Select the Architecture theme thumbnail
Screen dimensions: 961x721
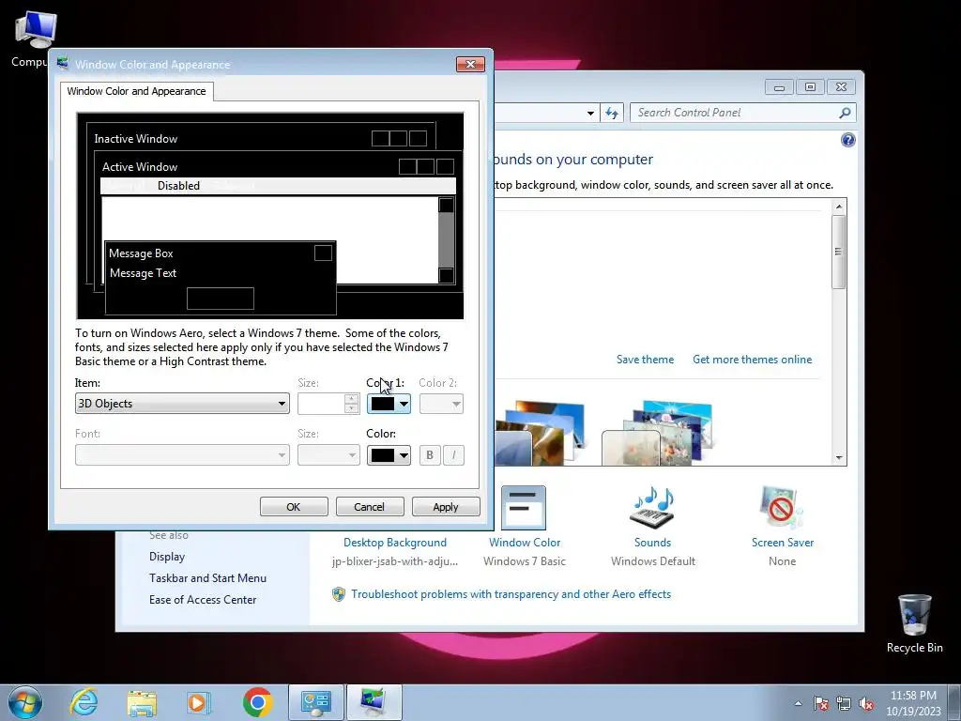(540, 433)
